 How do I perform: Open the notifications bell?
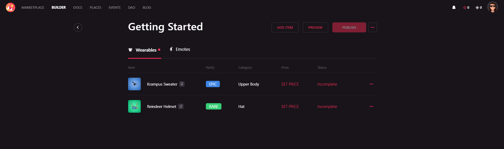coord(454,8)
